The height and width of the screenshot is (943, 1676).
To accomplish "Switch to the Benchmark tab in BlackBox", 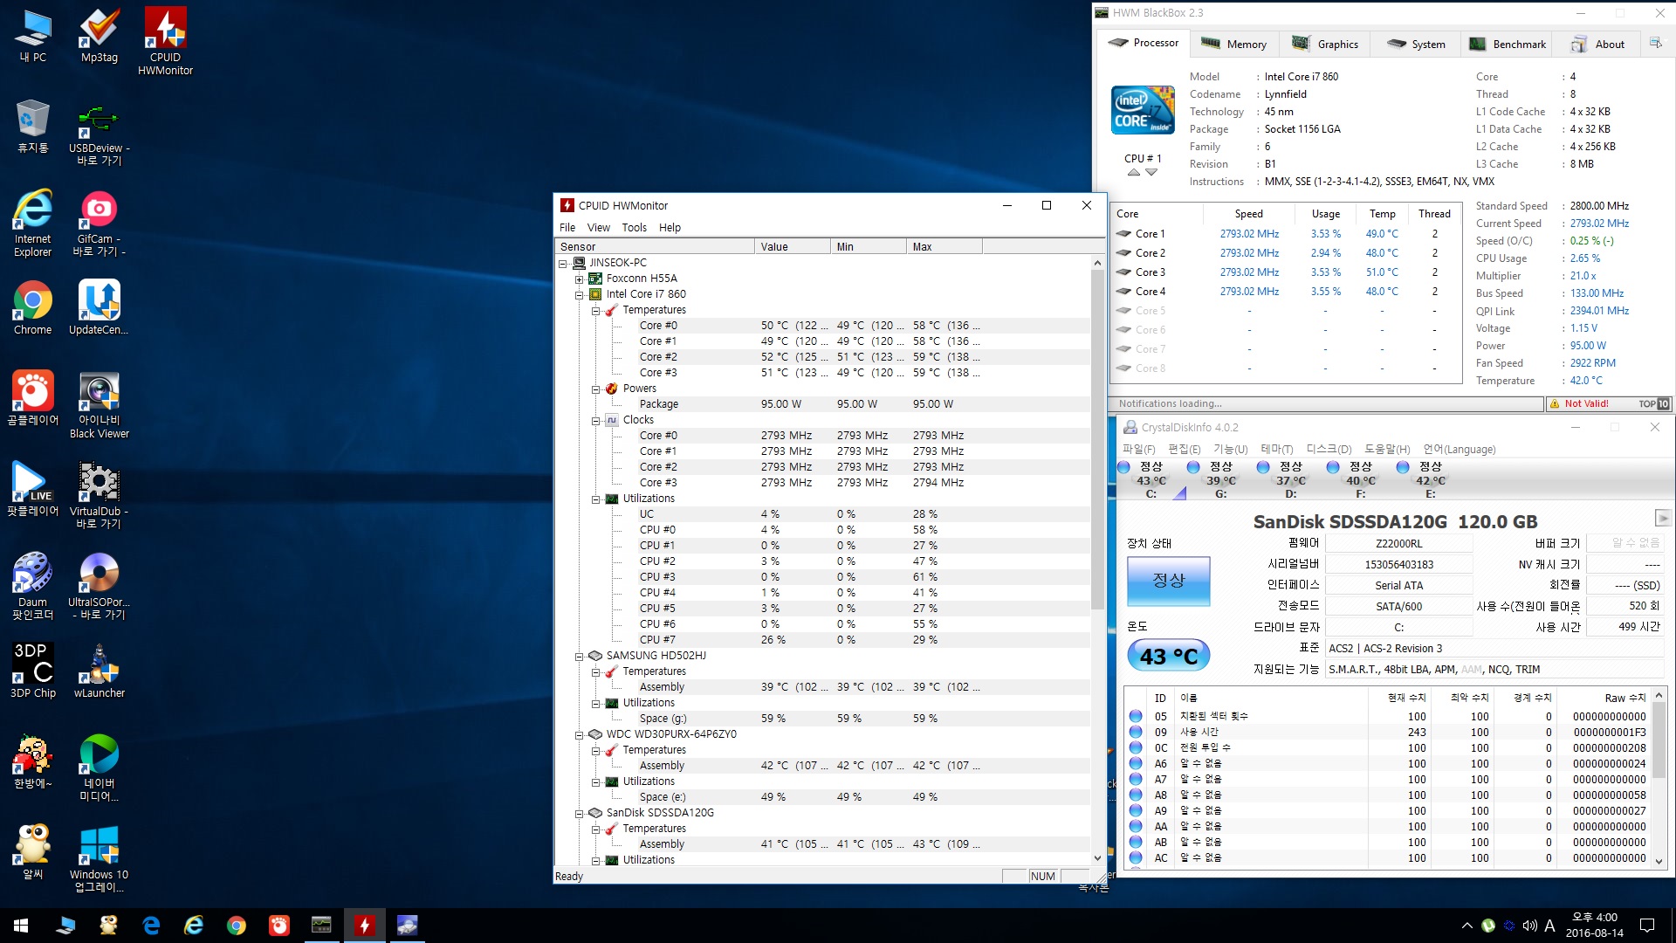I will pyautogui.click(x=1508, y=44).
